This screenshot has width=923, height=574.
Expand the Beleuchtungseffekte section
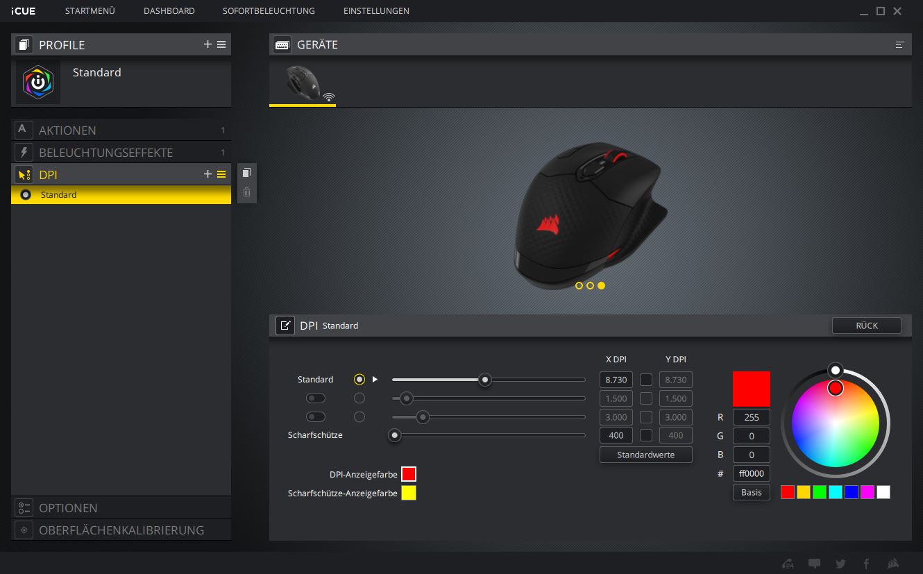(121, 152)
